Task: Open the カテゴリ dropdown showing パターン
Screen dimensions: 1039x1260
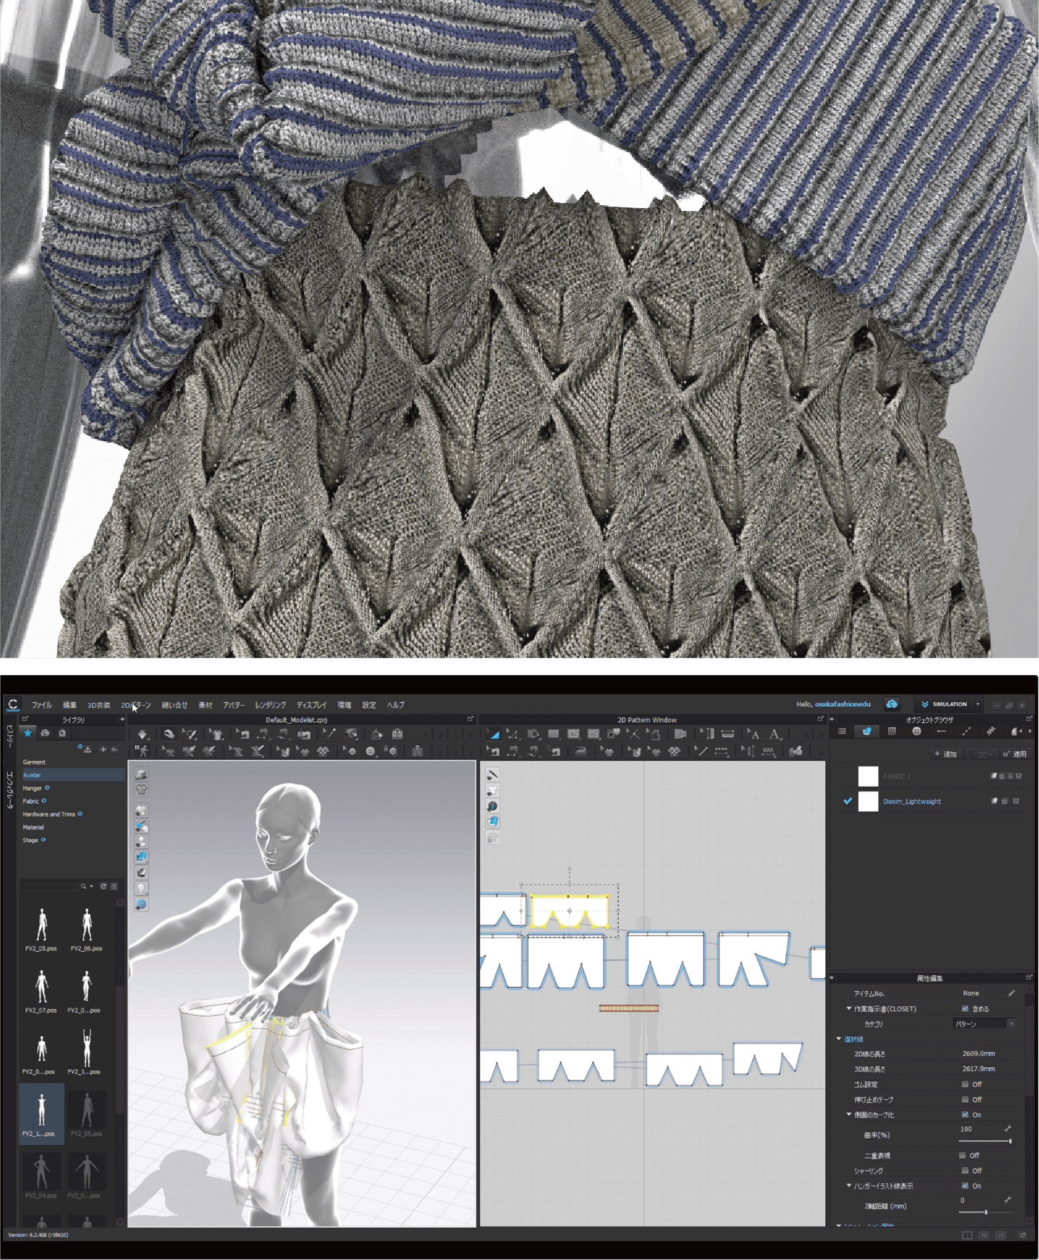Action: tap(985, 1024)
